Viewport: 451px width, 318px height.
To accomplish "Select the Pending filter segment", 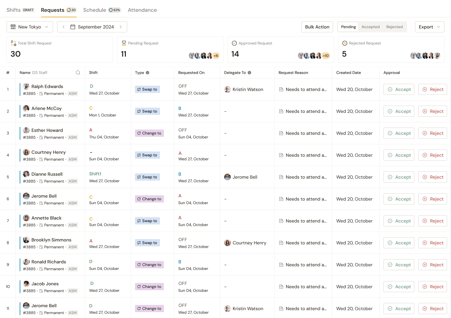I will (x=348, y=27).
